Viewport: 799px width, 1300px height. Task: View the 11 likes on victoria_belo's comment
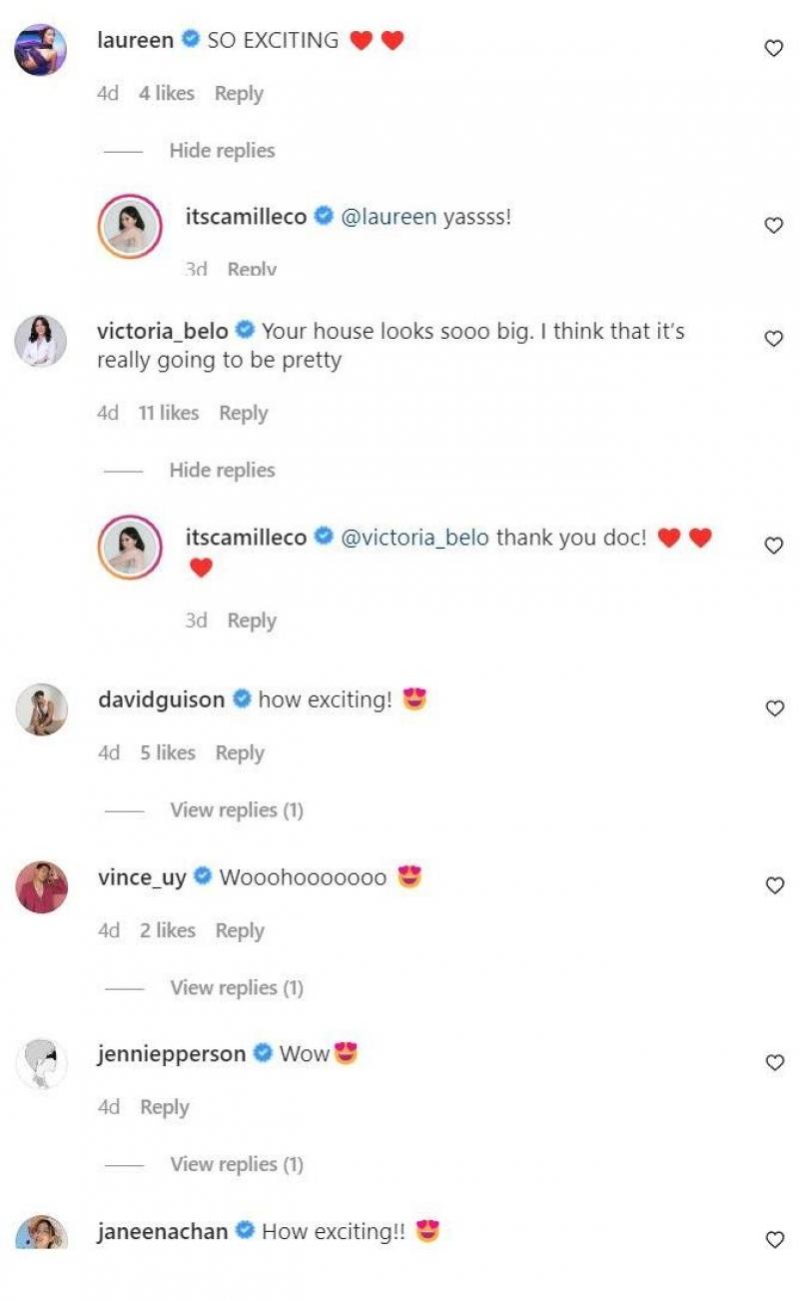coord(169,414)
